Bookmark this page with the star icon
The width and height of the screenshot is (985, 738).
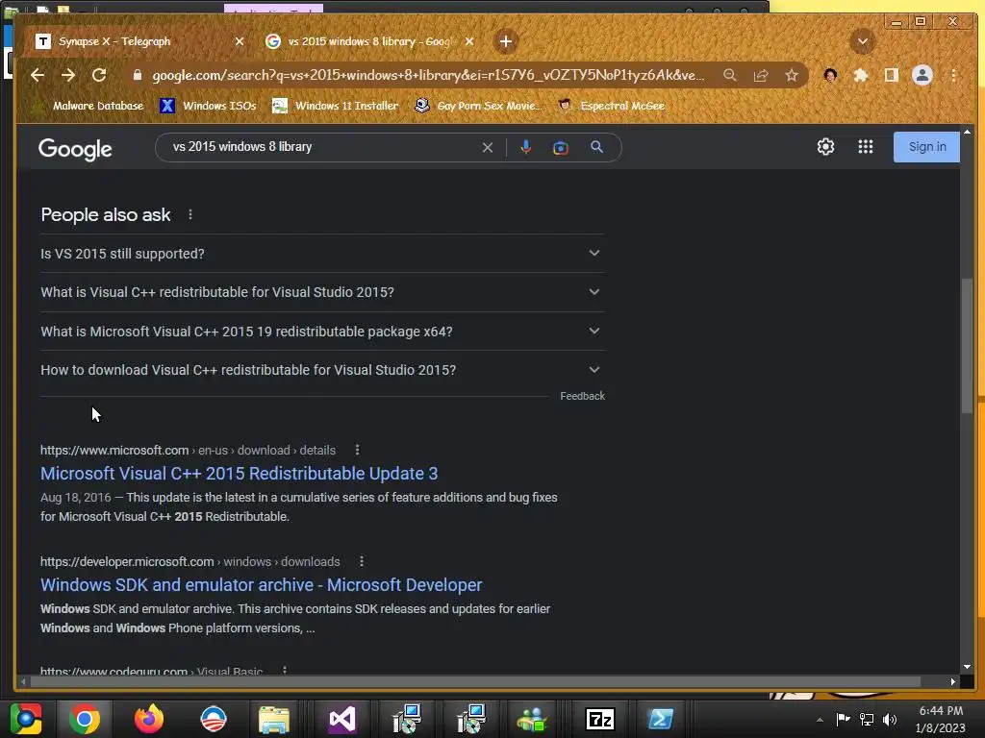[x=792, y=75]
